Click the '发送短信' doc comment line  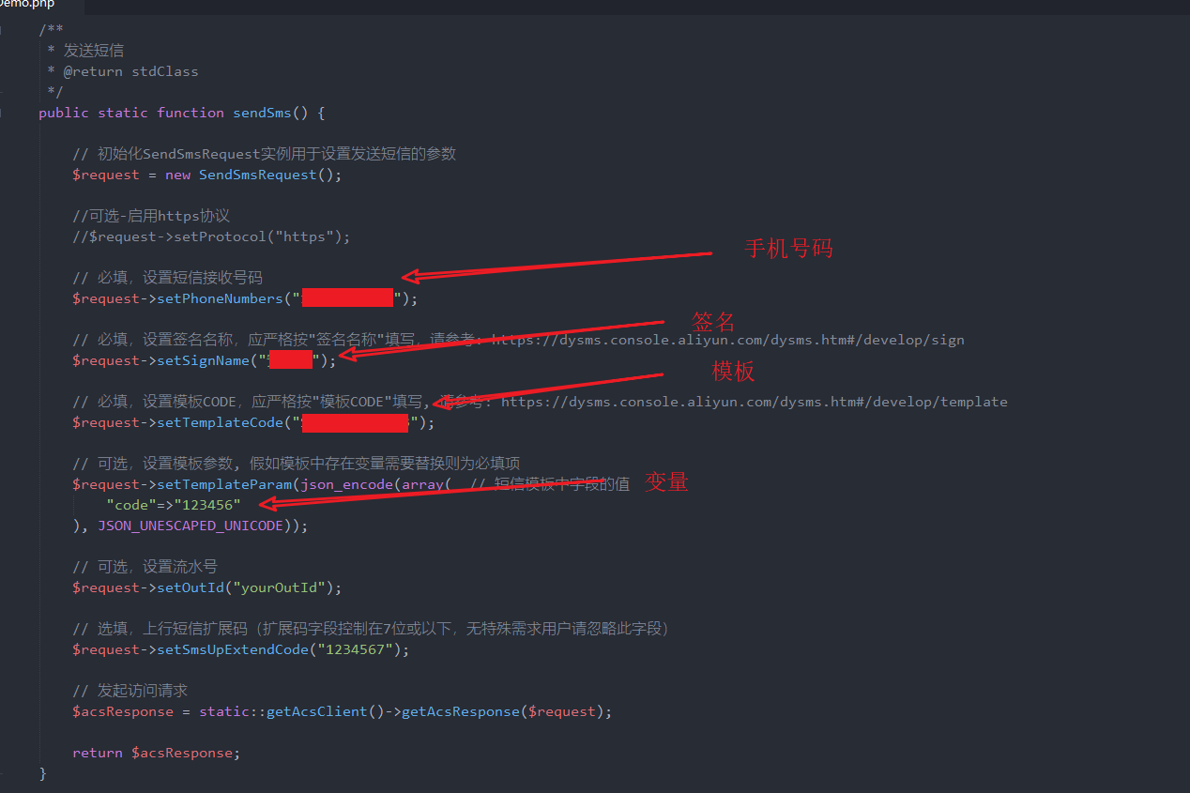(94, 51)
